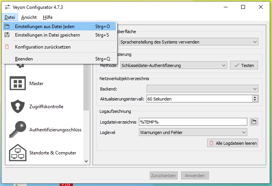Increase Aktualisierungsintervall with up arrow
Screen dimensions: 272x186
click(255, 97)
